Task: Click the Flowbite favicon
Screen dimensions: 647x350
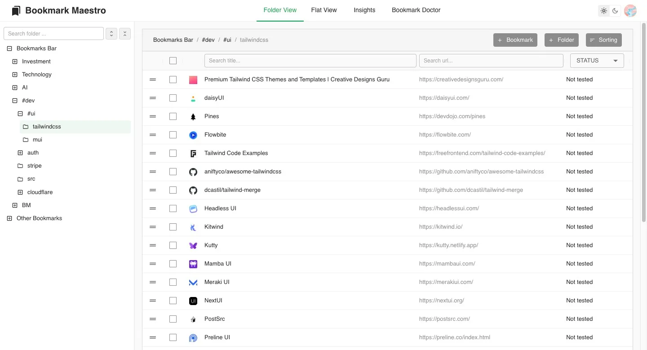Action: 193,135
